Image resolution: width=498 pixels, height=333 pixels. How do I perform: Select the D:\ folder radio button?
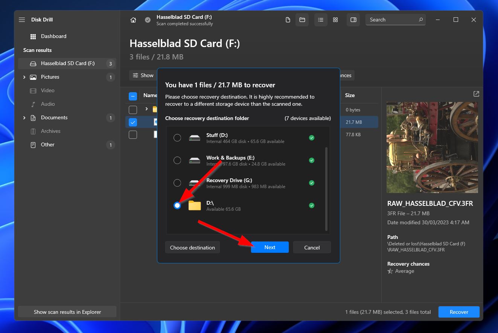177,205
